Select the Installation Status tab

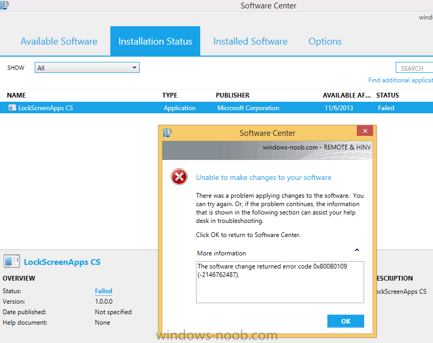pos(155,41)
